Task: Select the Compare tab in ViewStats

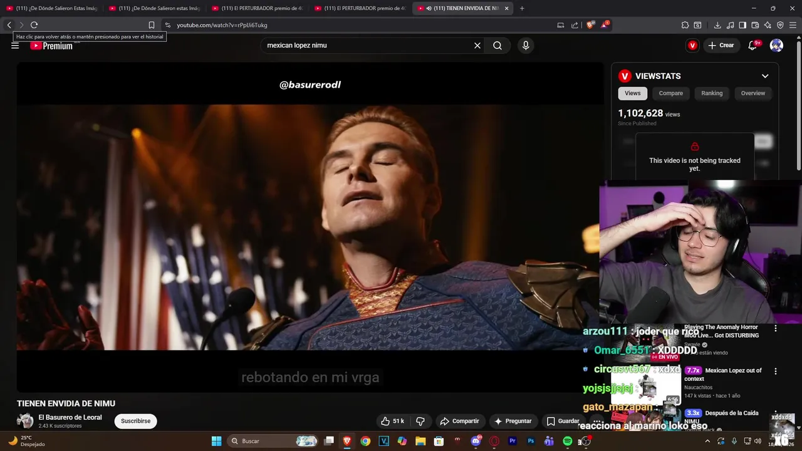Action: [671, 93]
